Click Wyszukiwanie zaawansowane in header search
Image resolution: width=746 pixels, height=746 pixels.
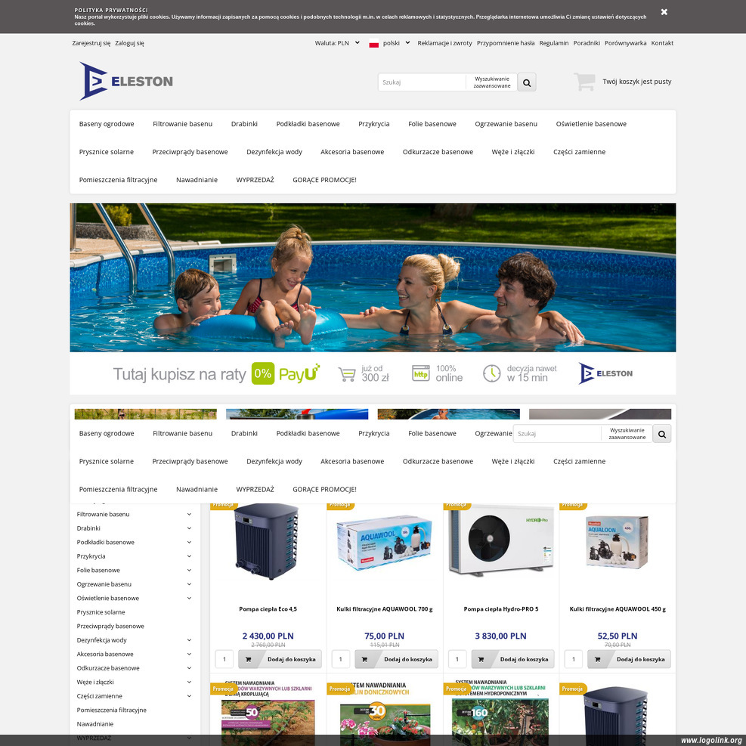(x=492, y=82)
